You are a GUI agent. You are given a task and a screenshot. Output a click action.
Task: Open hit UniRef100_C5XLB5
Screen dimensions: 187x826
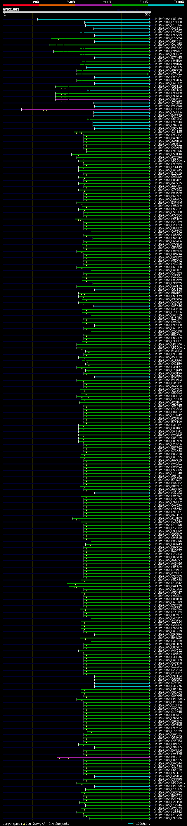point(168,67)
